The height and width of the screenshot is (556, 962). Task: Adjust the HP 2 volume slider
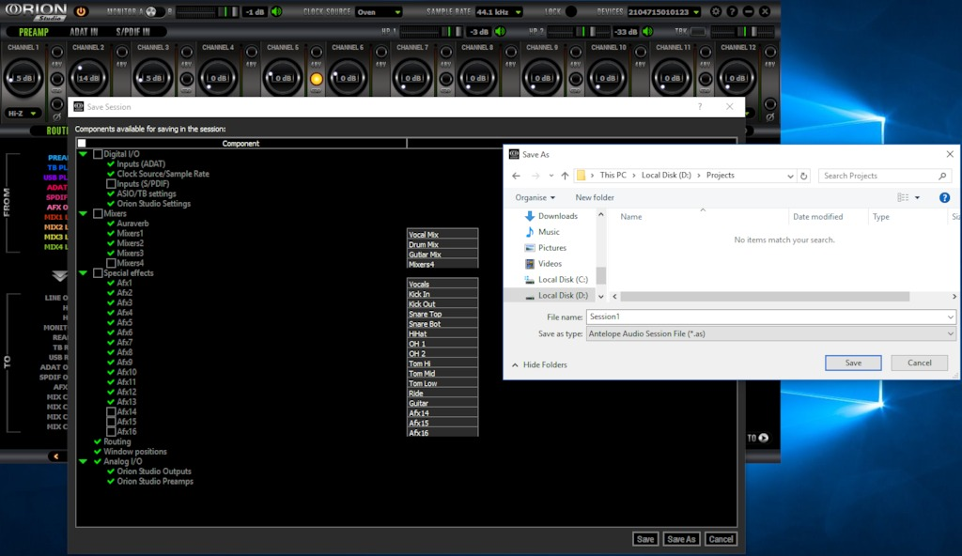579,31
